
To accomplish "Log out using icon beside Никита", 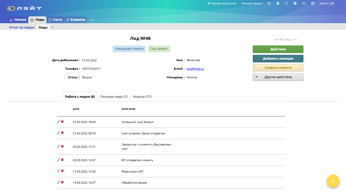I will (x=332, y=4).
